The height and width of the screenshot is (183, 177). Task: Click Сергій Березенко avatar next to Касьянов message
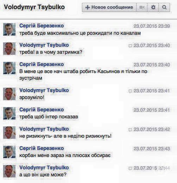[x=9, y=68]
